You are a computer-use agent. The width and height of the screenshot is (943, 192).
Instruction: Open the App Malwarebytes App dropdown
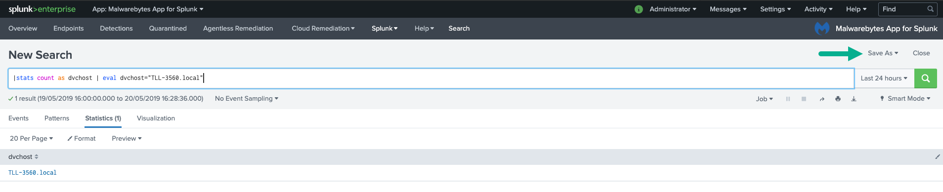pos(148,9)
